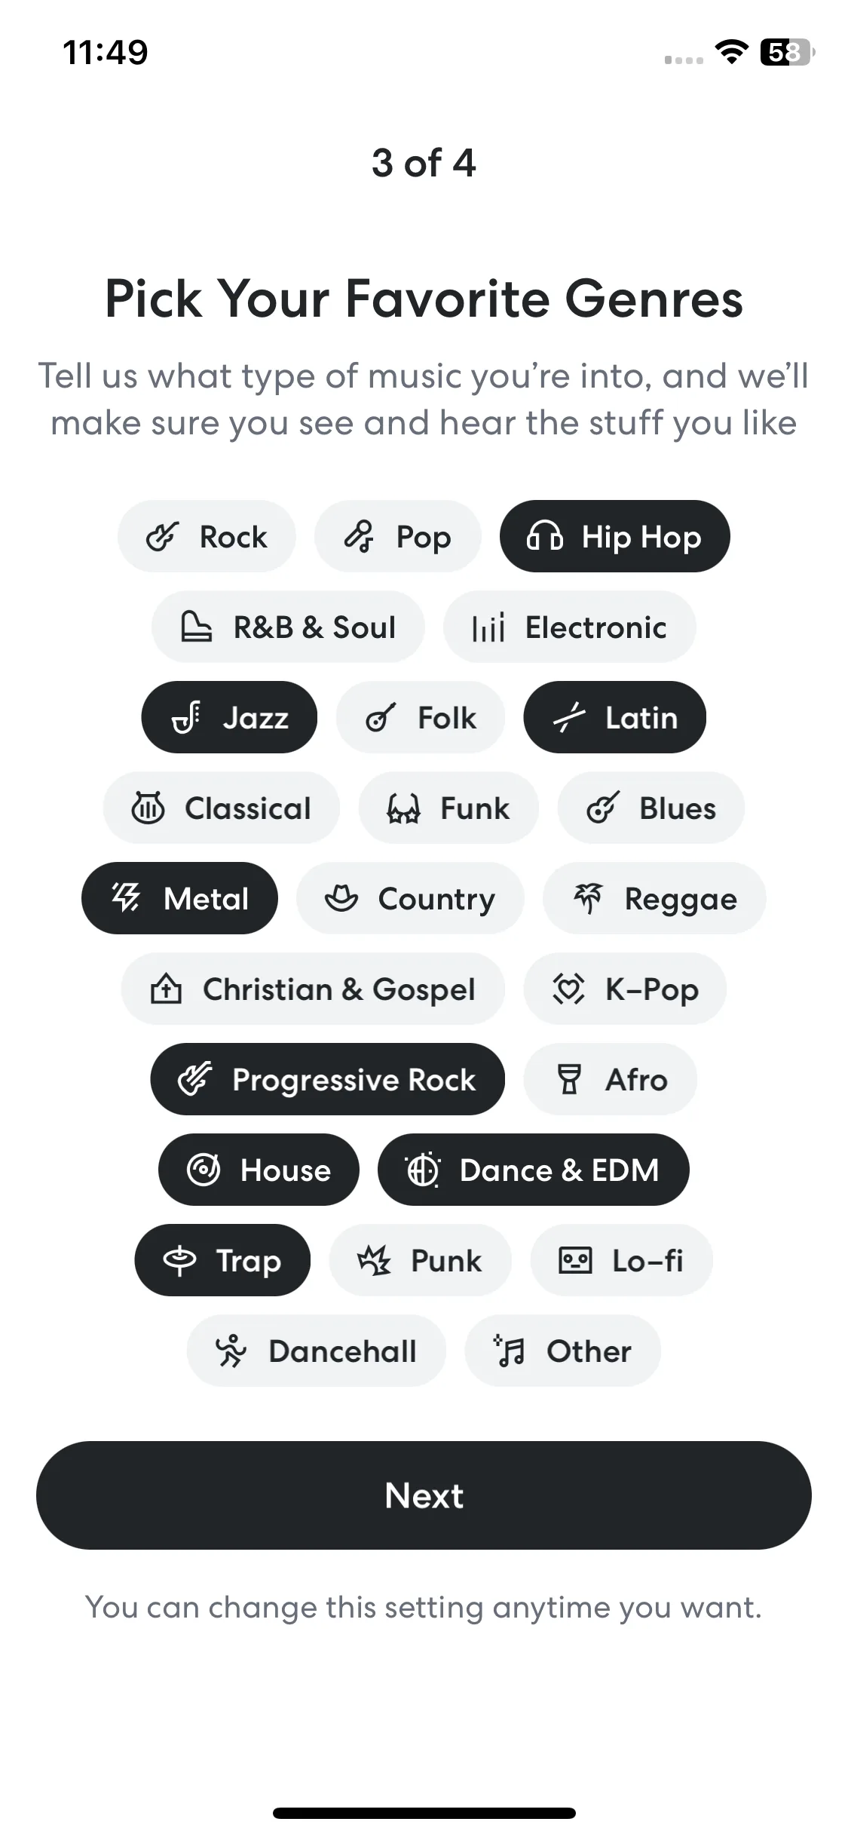
Task: Select the Punk genre chip
Action: pyautogui.click(x=421, y=1260)
